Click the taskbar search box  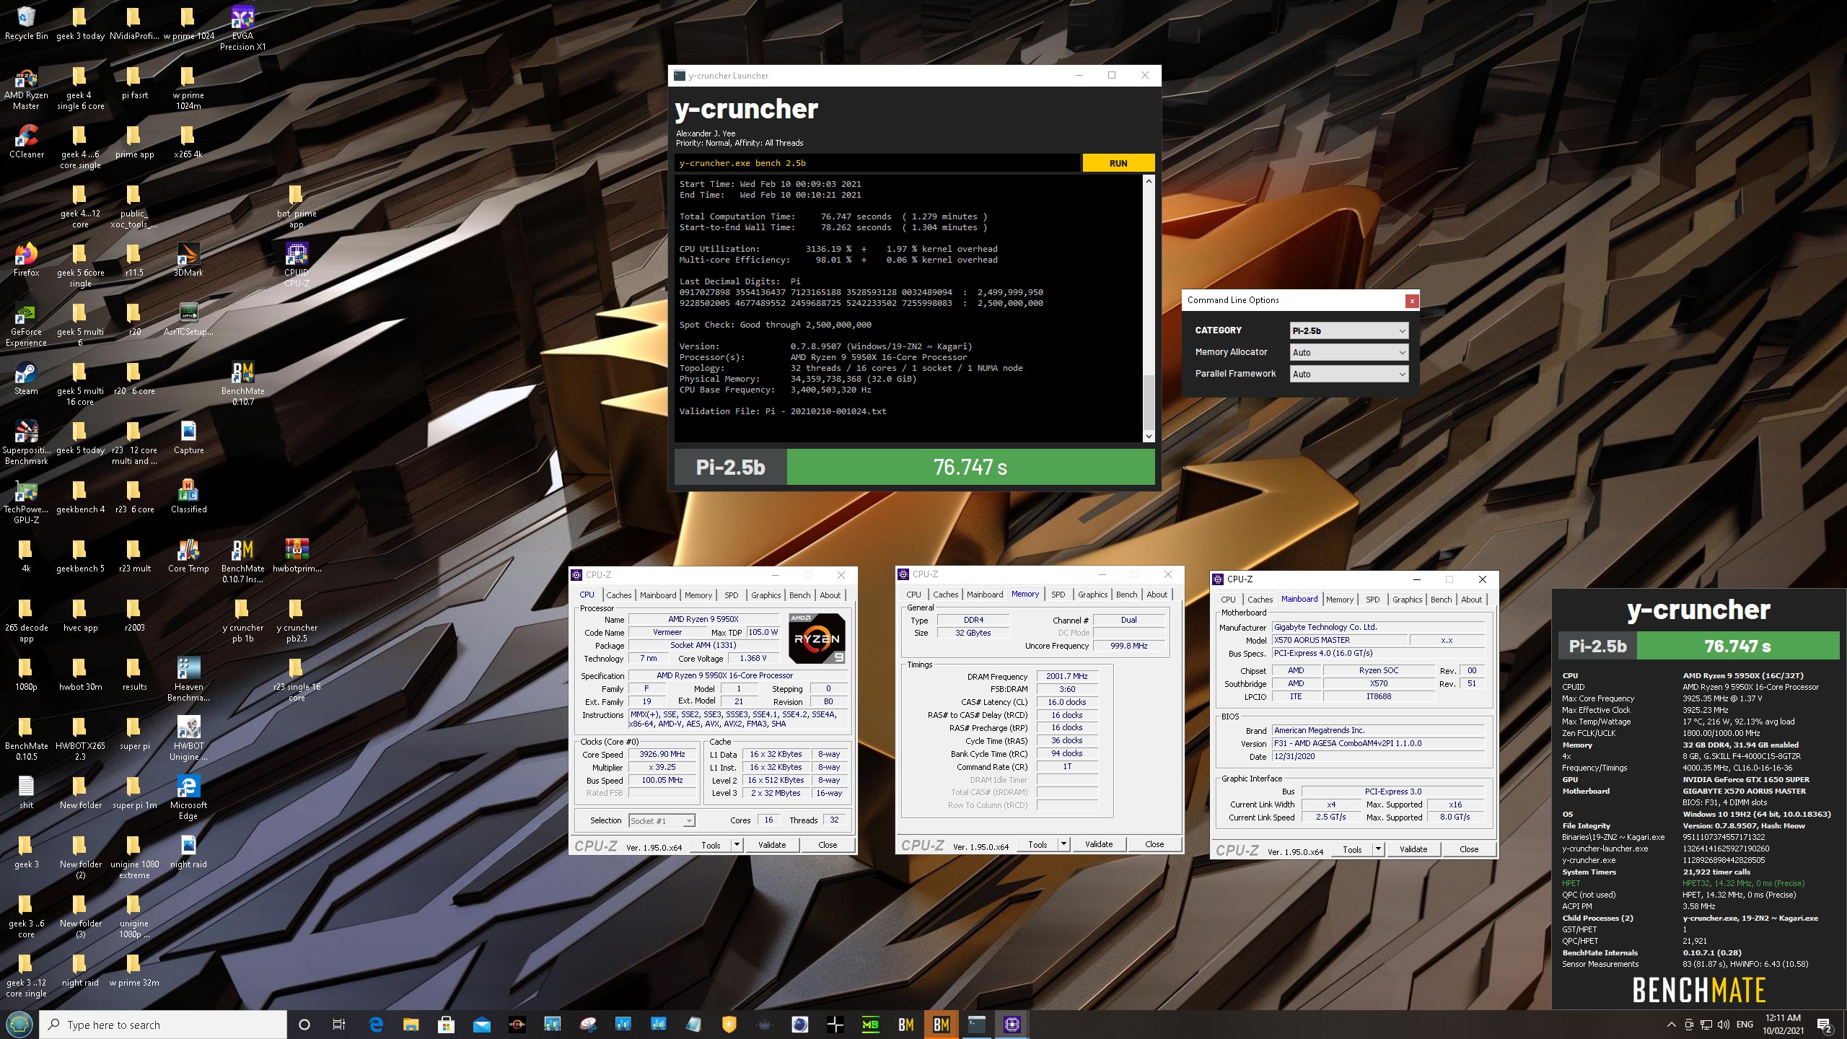(x=162, y=1025)
